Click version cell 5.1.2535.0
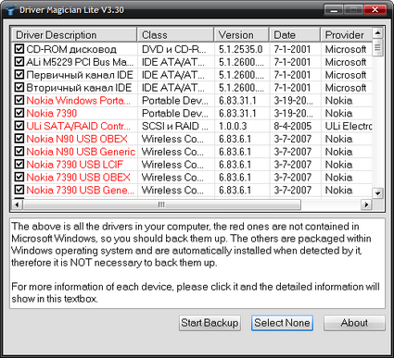Viewport: 394px width, 358px height. click(241, 49)
